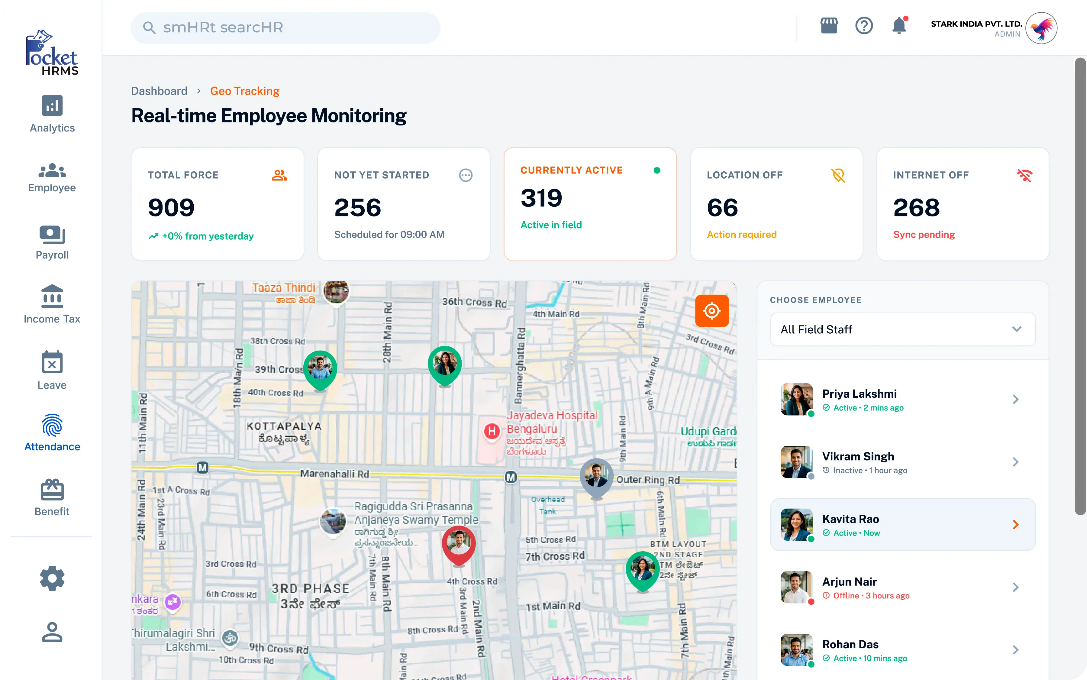This screenshot has height=680, width=1087.
Task: Open the Benefit sidebar section
Action: tap(52, 498)
